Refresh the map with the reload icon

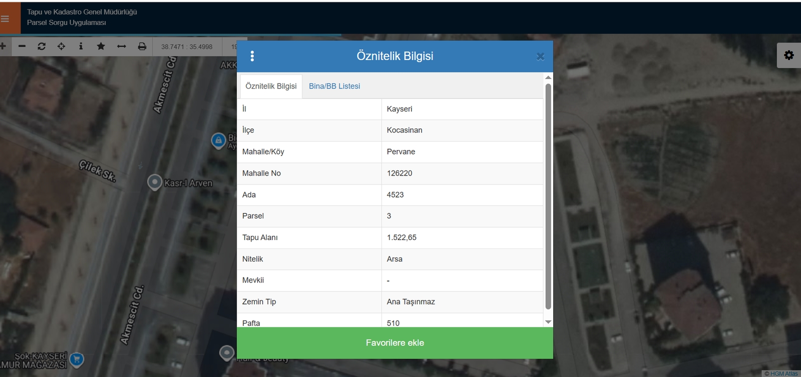point(42,46)
